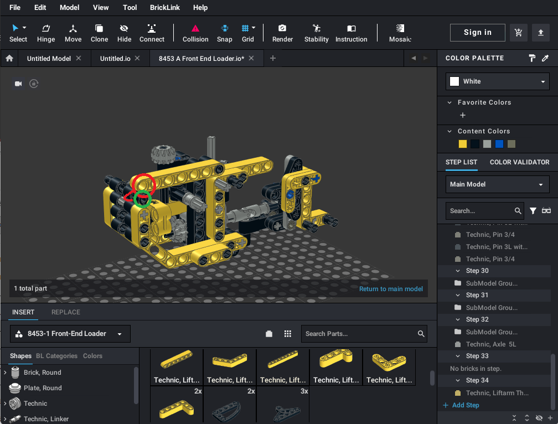Viewport: 558px width, 424px height.
Task: Select the eyedropper icon in Color Palette
Action: (545, 58)
